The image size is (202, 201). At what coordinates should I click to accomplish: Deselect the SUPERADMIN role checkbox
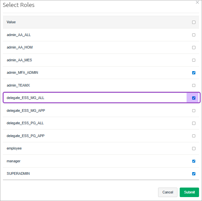coord(194,174)
